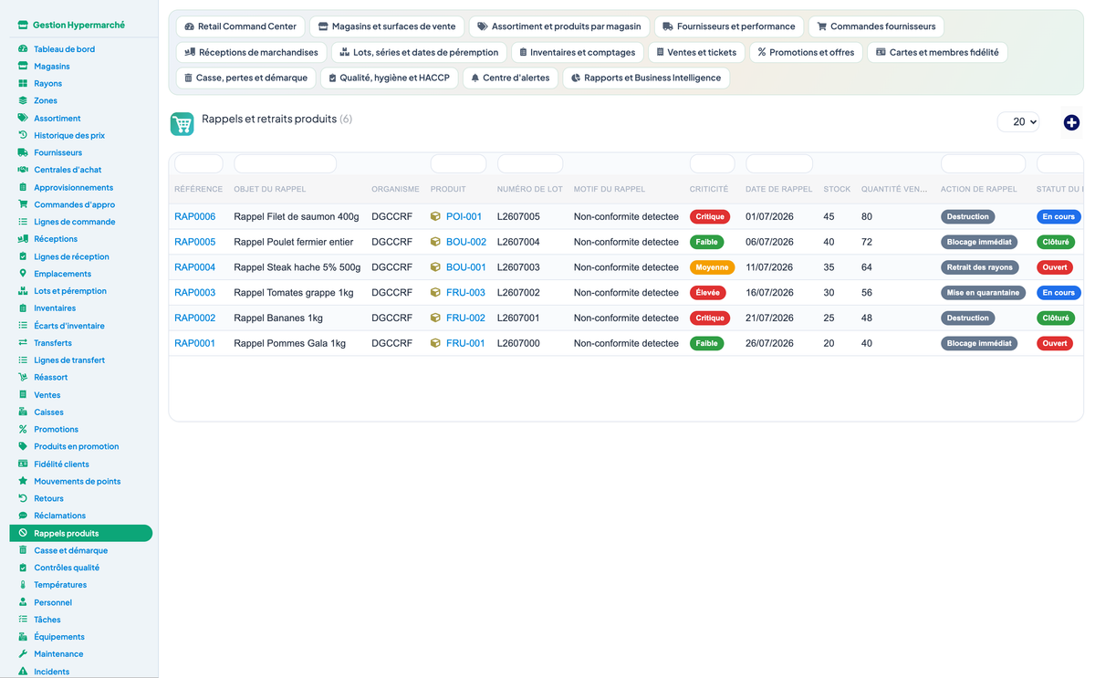The height and width of the screenshot is (678, 1095).
Task: Click the Centrales d'achat handshake icon
Action: pos(23,170)
